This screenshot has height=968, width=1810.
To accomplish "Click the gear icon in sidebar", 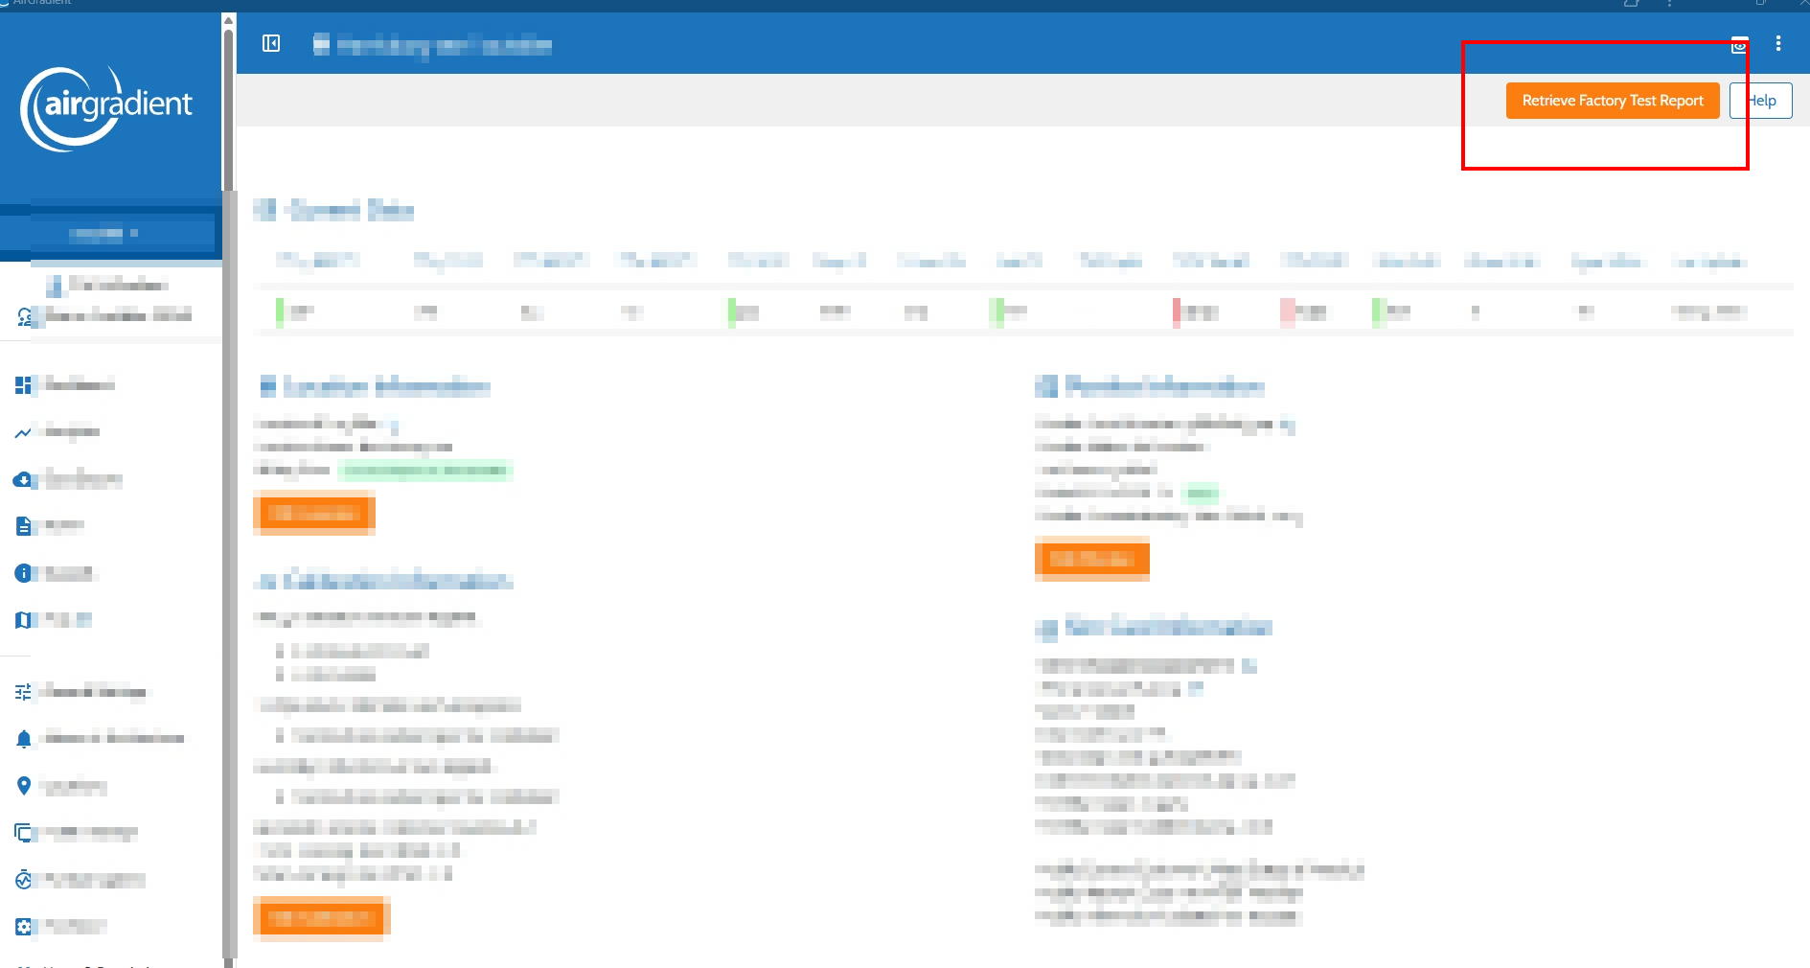I will pyautogui.click(x=23, y=927).
